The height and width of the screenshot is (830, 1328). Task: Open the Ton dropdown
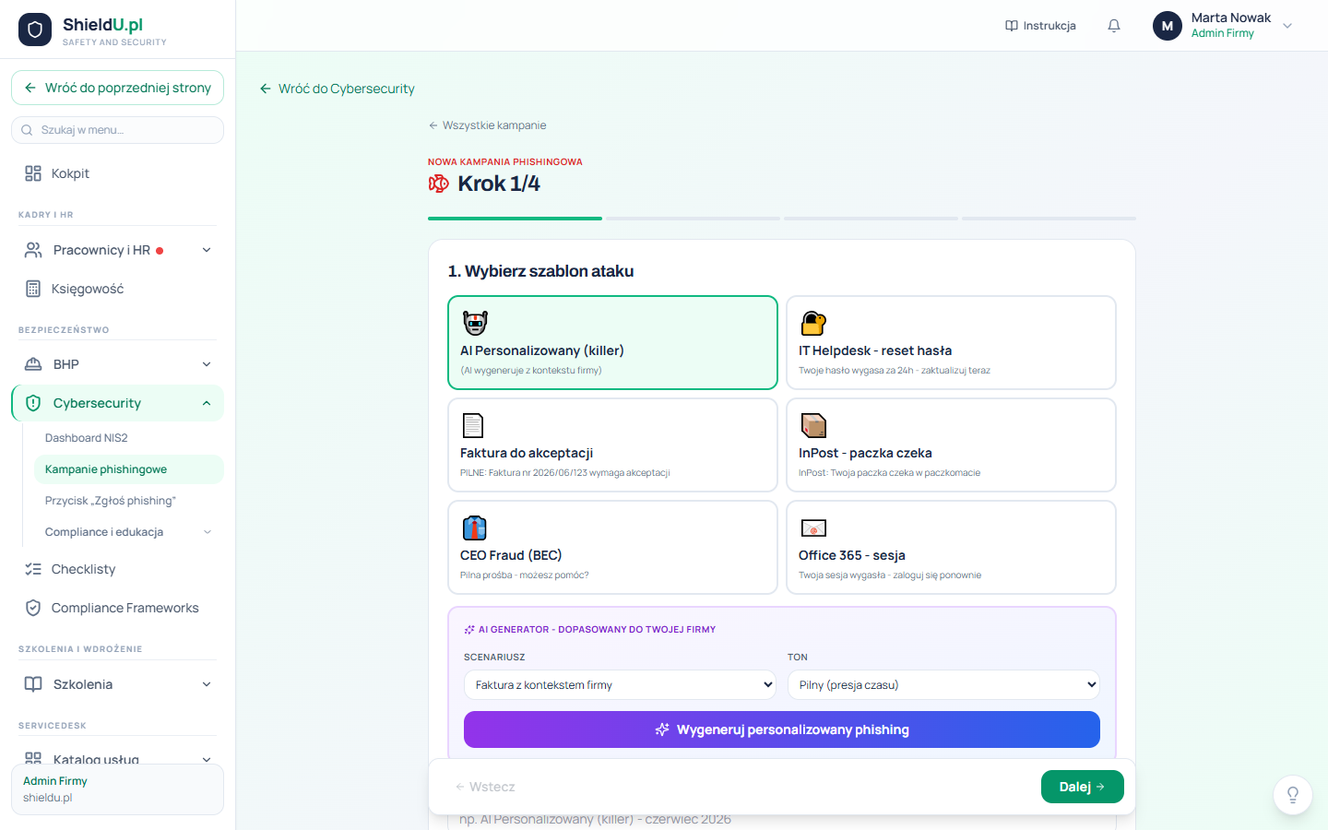(943, 685)
